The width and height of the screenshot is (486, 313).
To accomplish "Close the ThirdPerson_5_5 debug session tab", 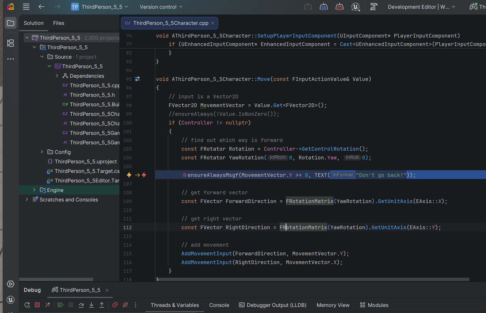I will pos(107,290).
